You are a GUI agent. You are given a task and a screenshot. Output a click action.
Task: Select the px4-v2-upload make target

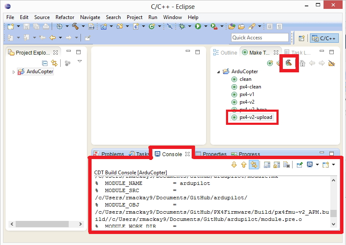[x=256, y=117]
